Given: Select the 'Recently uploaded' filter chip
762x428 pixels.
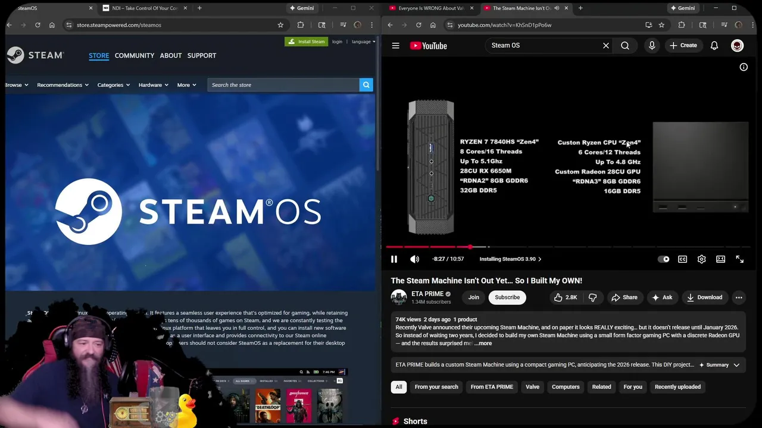Looking at the screenshot, I should click(x=677, y=387).
